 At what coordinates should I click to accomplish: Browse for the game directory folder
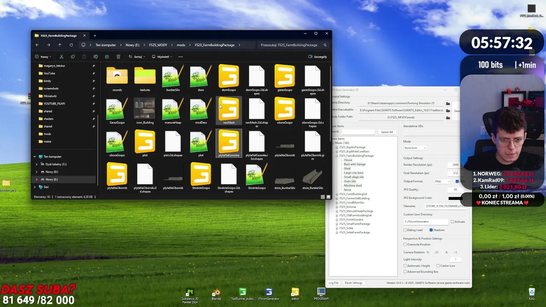(x=448, y=103)
